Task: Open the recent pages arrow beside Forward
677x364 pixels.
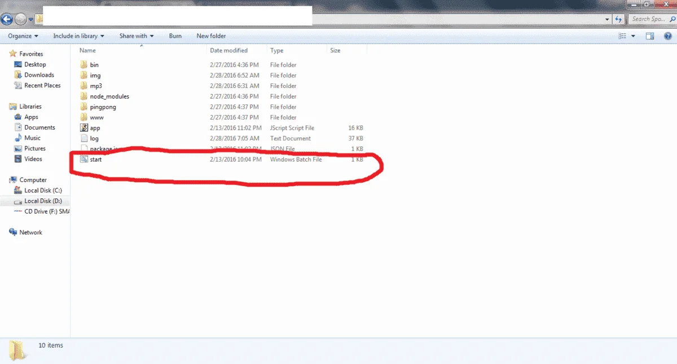Action: click(x=30, y=20)
